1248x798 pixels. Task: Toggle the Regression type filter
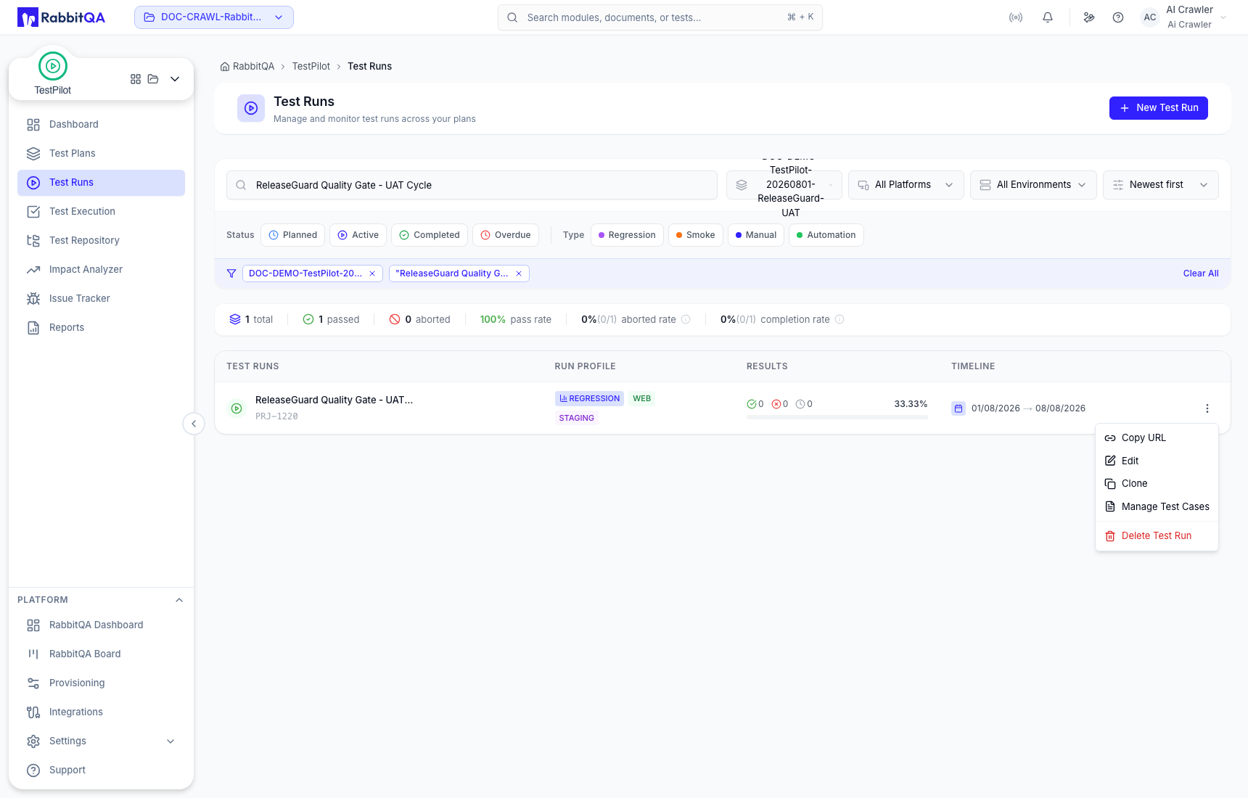pos(627,235)
